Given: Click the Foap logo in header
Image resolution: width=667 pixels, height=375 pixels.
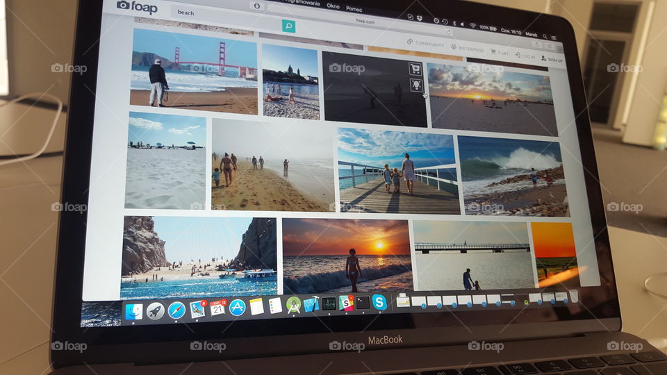Looking at the screenshot, I should click(137, 7).
